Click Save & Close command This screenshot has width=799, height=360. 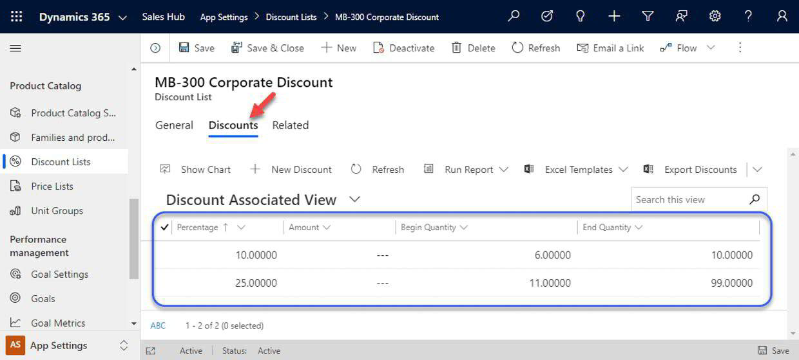click(x=267, y=48)
